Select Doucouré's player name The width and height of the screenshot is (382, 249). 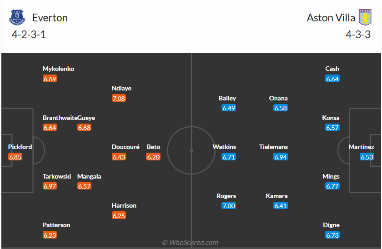[x=126, y=147]
